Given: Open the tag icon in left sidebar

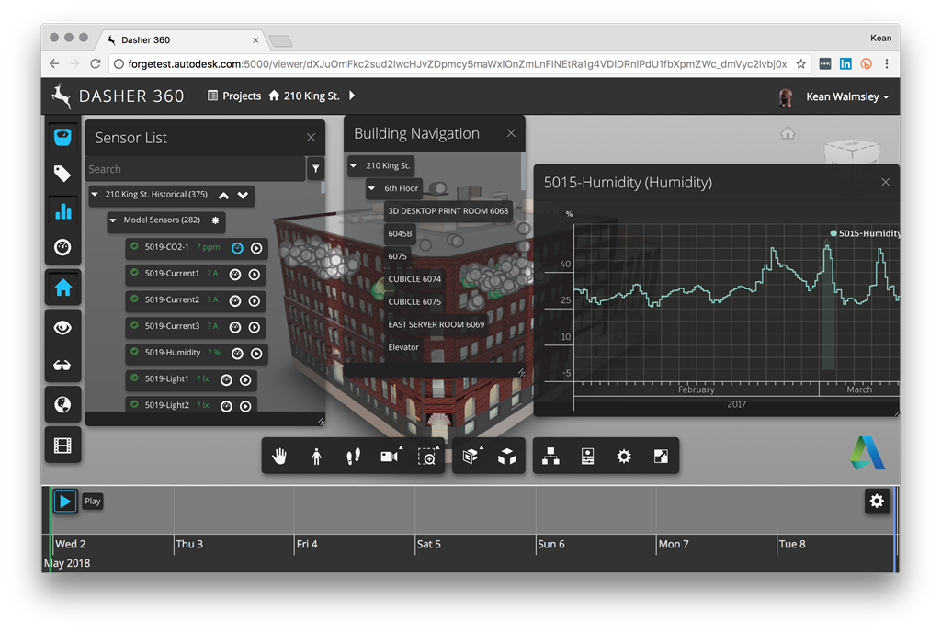Looking at the screenshot, I should pos(62,174).
